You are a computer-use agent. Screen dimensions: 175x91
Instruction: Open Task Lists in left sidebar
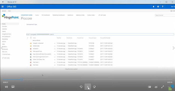(x=4, y=52)
